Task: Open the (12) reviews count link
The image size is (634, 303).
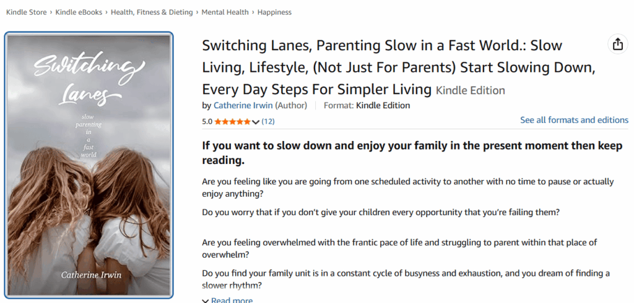Action: click(x=268, y=121)
